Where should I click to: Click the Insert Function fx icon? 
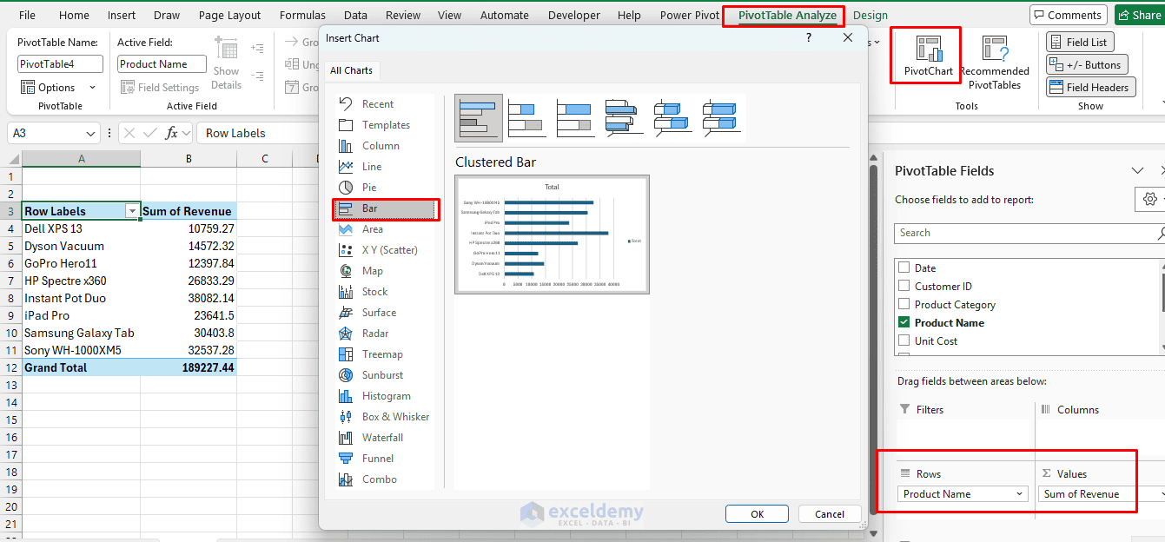pos(172,133)
